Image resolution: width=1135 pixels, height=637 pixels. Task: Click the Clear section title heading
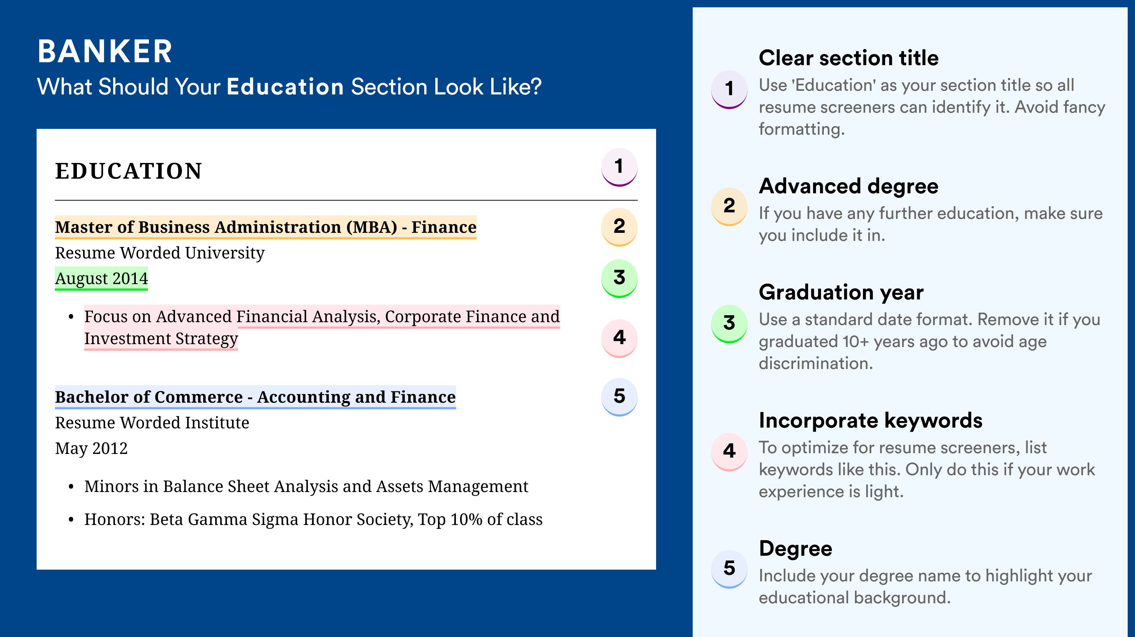(x=849, y=58)
